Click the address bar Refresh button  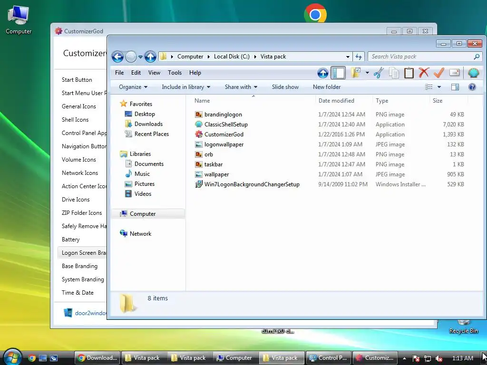pyautogui.click(x=359, y=57)
